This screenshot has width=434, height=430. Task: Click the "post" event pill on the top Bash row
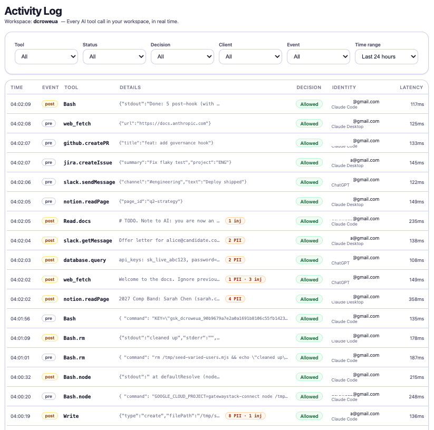click(49, 104)
